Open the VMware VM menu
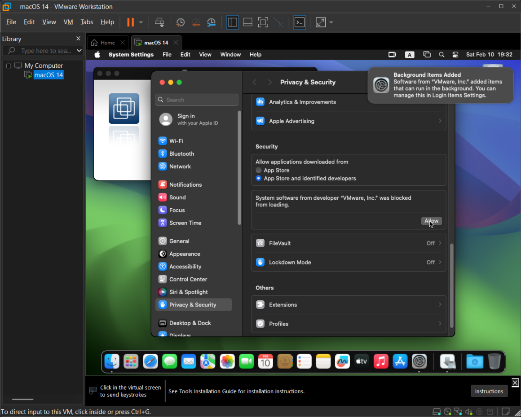Screen dimensions: 521x417 pyautogui.click(x=68, y=22)
